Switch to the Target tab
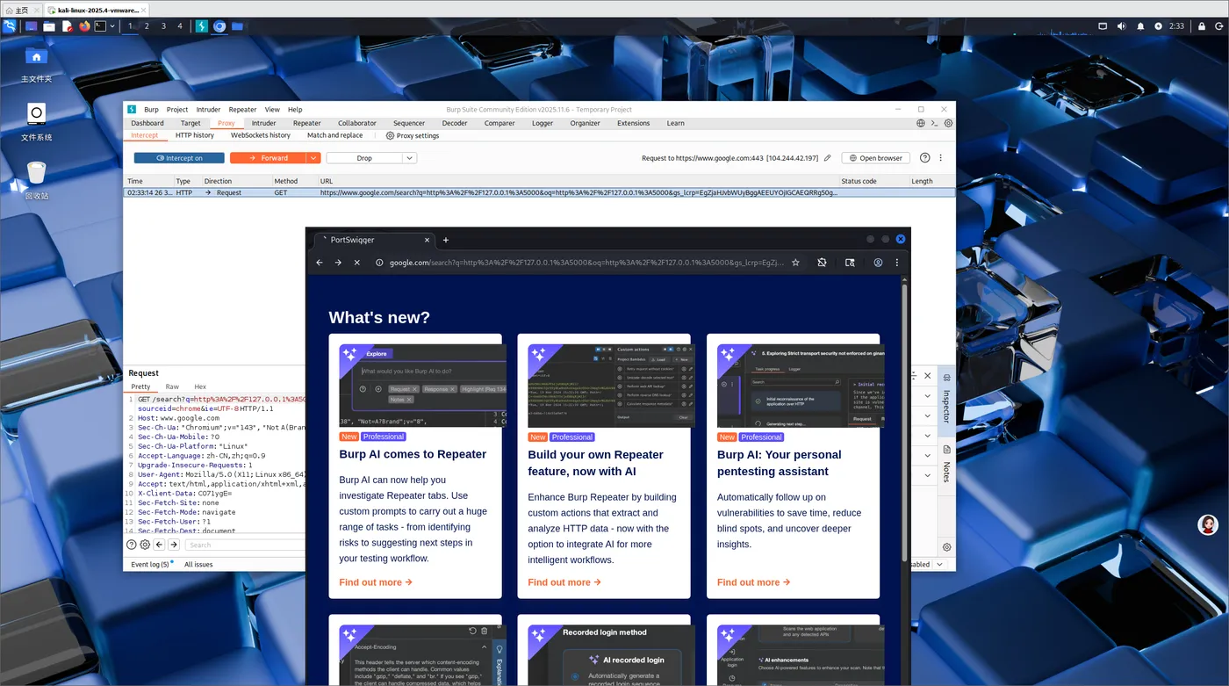The width and height of the screenshot is (1229, 686). click(190, 123)
